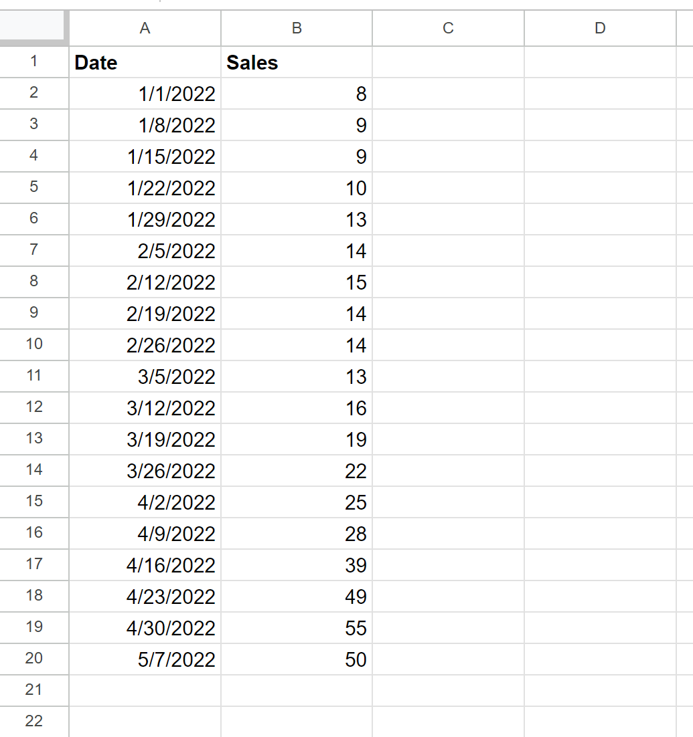Select the row 15 header

[x=33, y=502]
